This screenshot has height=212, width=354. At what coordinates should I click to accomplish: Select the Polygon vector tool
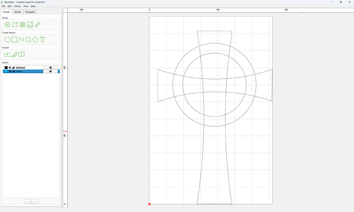click(35, 39)
